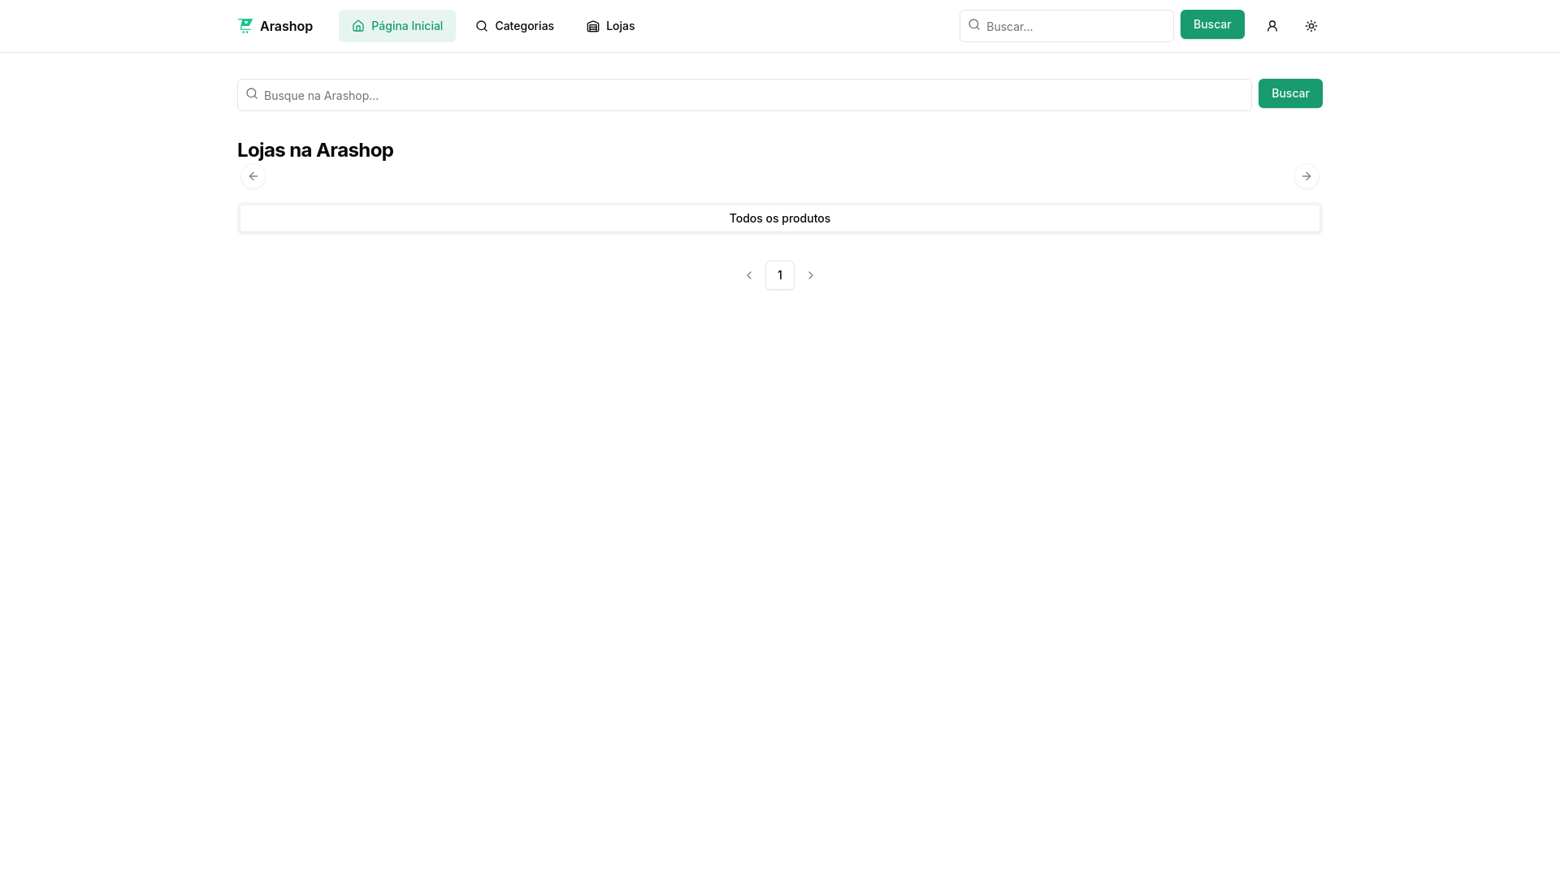
Task: Open the user account icon
Action: coord(1272,26)
